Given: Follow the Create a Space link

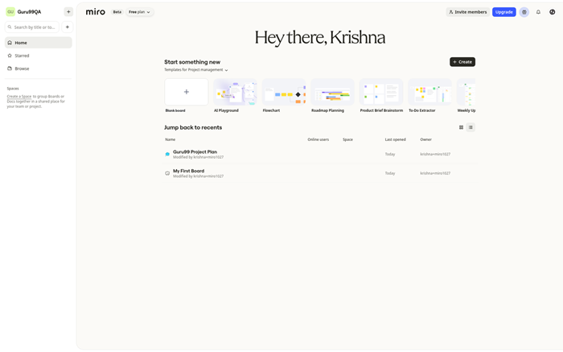Looking at the screenshot, I should click(19, 97).
